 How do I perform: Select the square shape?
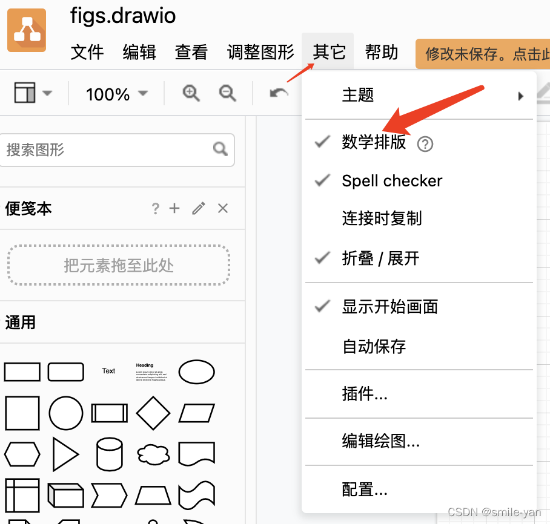(x=22, y=413)
